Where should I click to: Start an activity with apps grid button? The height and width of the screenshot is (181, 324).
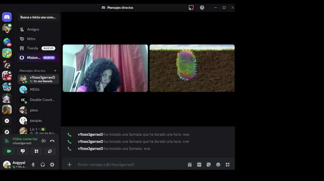point(36,151)
